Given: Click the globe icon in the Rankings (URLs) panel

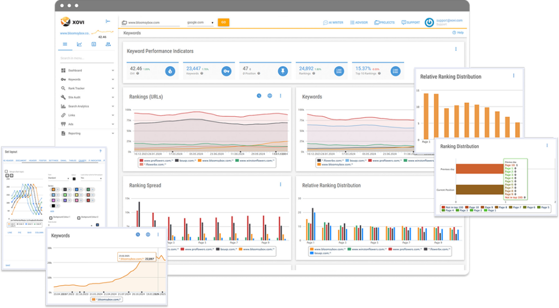Looking at the screenshot, I should pyautogui.click(x=270, y=96).
